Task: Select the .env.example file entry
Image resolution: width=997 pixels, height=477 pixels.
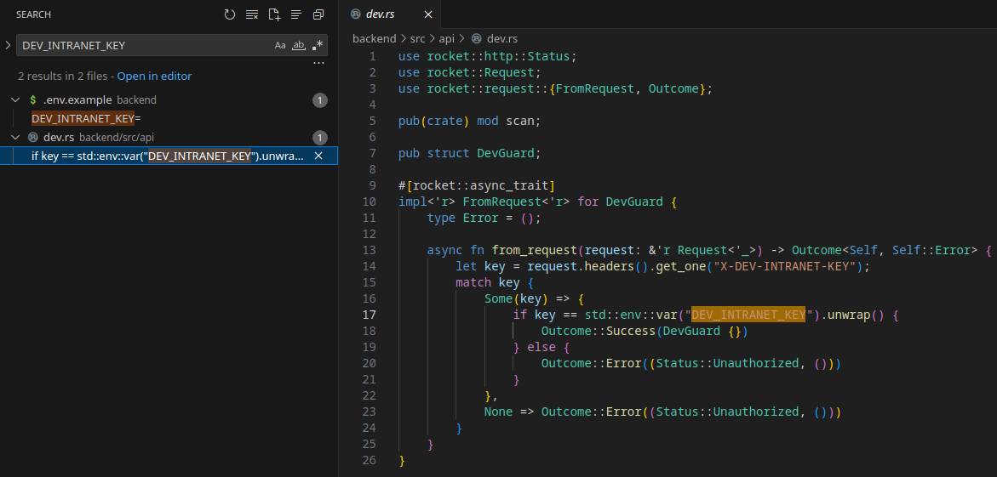Action: [169, 100]
